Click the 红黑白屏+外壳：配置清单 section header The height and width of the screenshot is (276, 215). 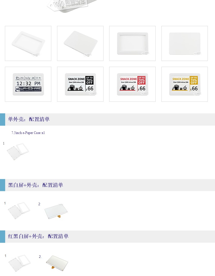[x=107, y=236]
